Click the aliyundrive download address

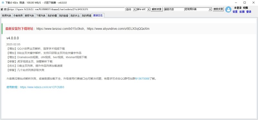point(118,28)
